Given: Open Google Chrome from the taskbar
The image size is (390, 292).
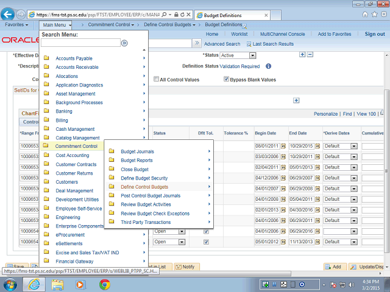Looking at the screenshot, I should [104, 284].
